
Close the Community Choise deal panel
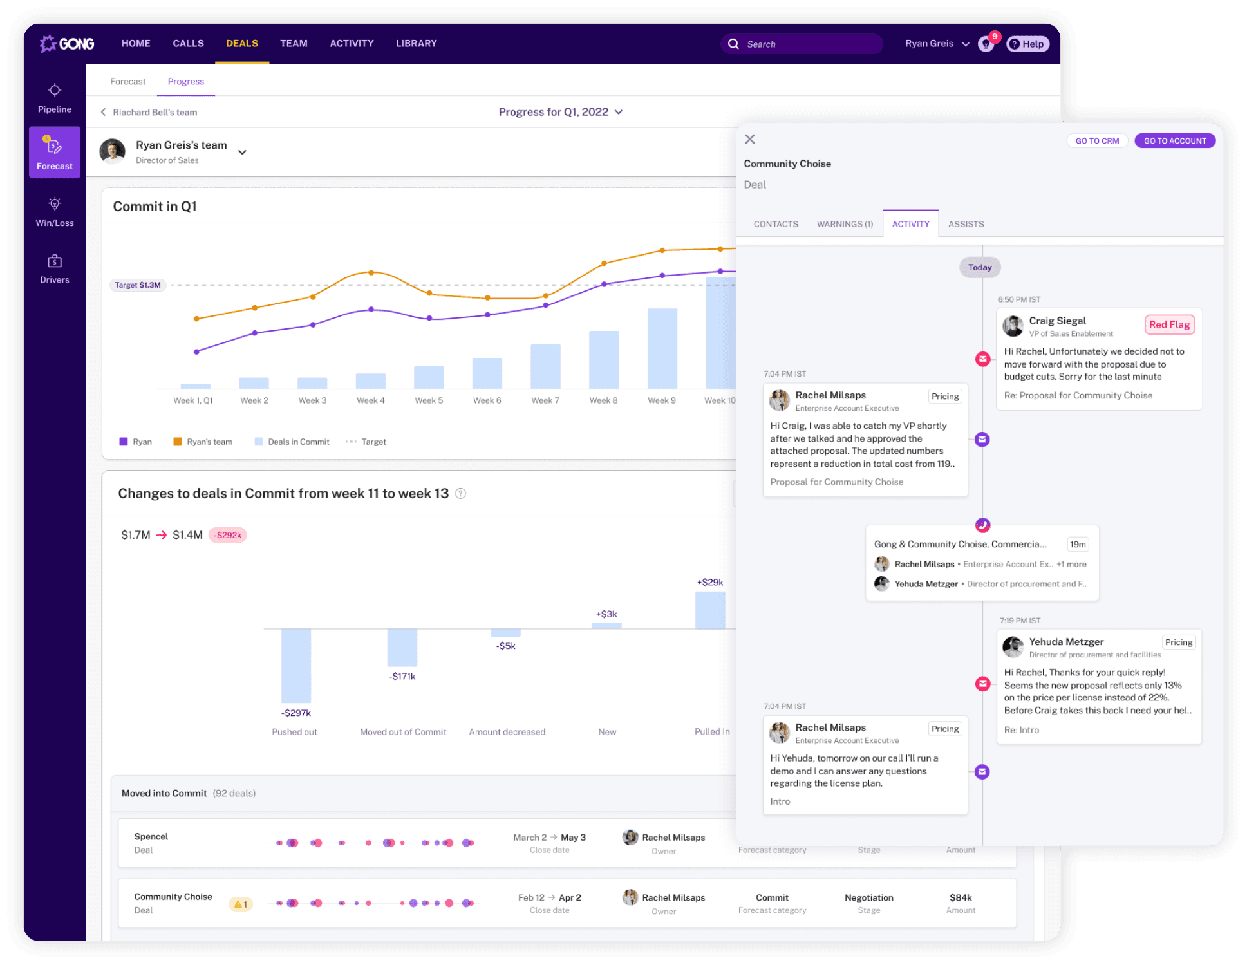(750, 139)
